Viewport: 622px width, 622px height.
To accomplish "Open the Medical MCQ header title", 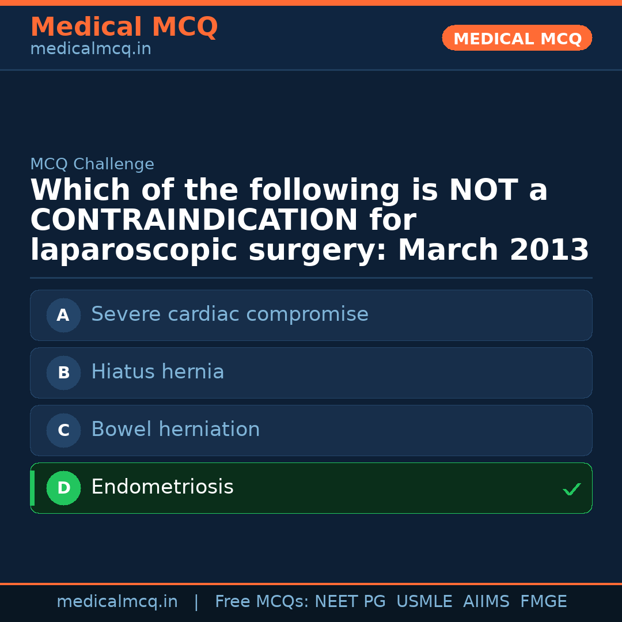I will point(124,27).
